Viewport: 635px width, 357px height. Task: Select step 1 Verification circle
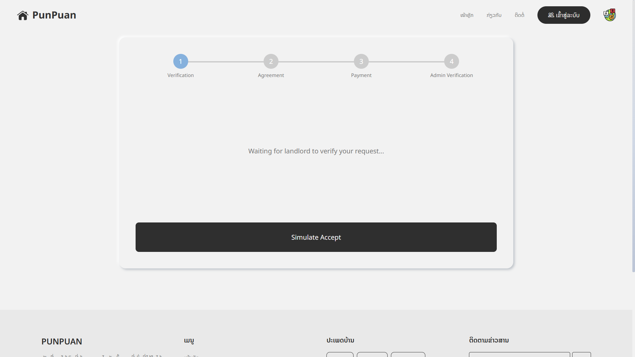(181, 61)
